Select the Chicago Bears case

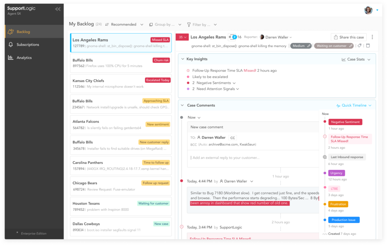point(121,186)
